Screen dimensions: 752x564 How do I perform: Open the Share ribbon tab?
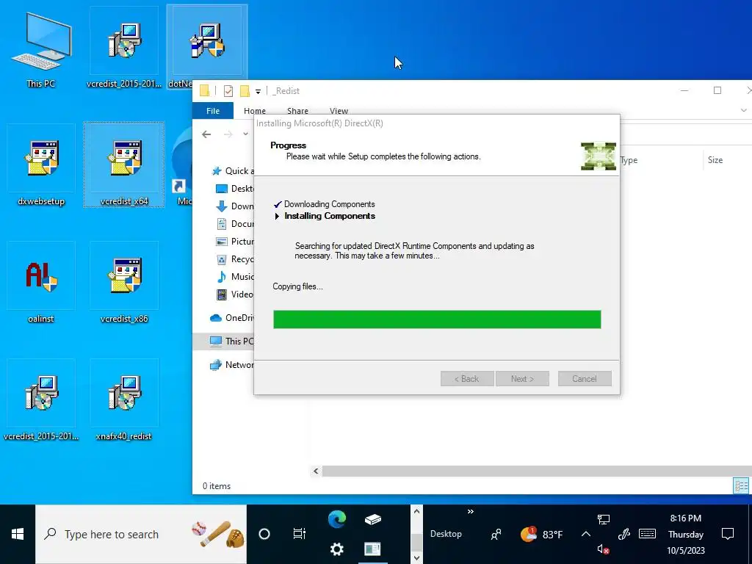pos(298,111)
